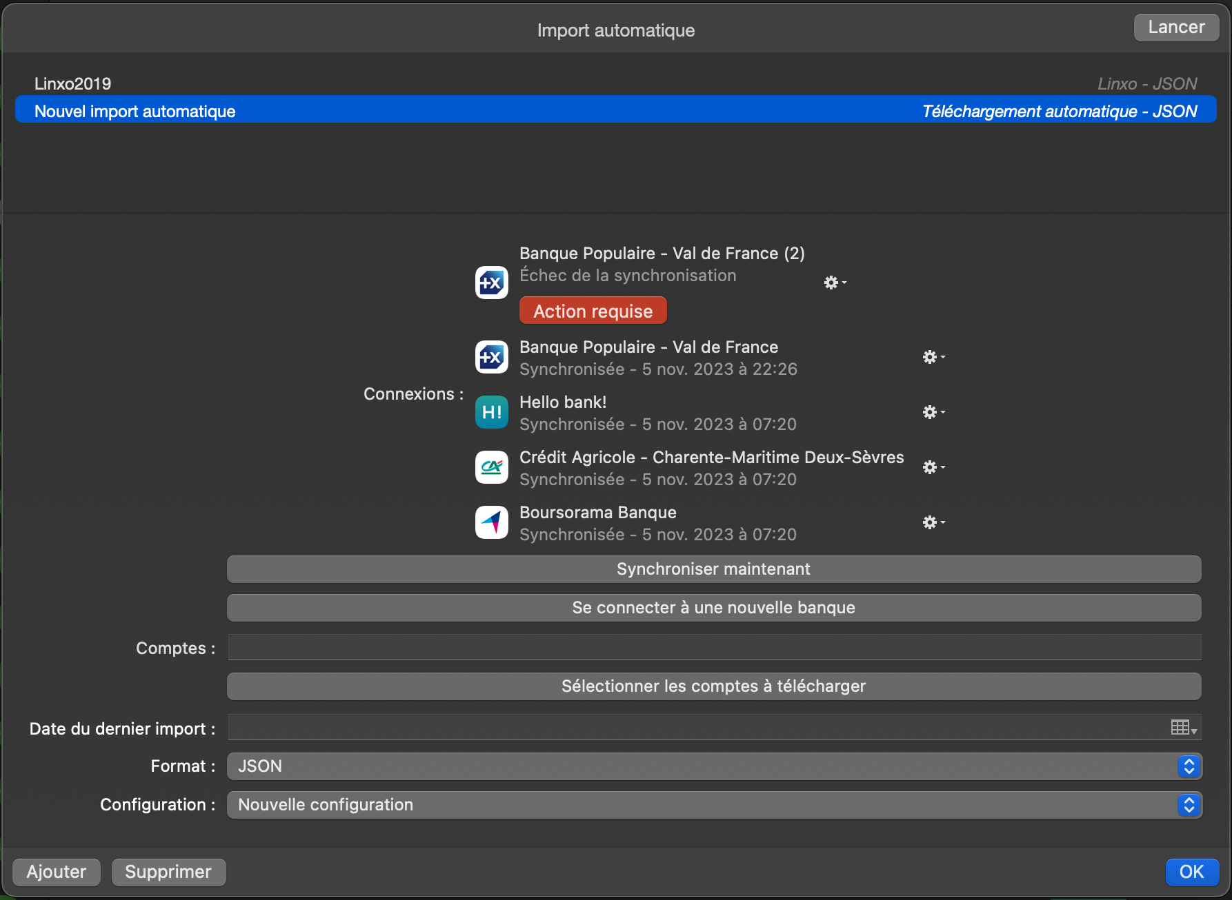Click the Boursorama Banque connection name
The image size is (1232, 900).
click(x=598, y=513)
